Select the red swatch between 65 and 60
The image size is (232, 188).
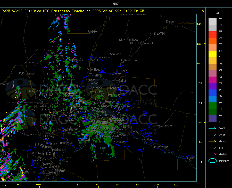(x=212, y=35)
